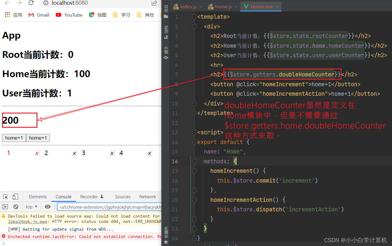Screen dimensions: 392x246
Task: Select list item 1 in red
Action: tap(9, 153)
